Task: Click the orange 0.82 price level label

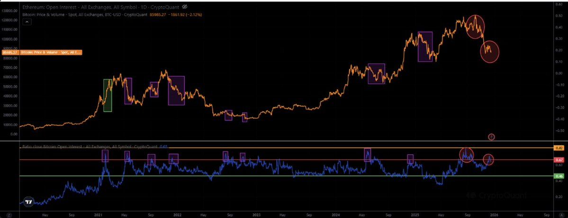Action: [x=560, y=148]
